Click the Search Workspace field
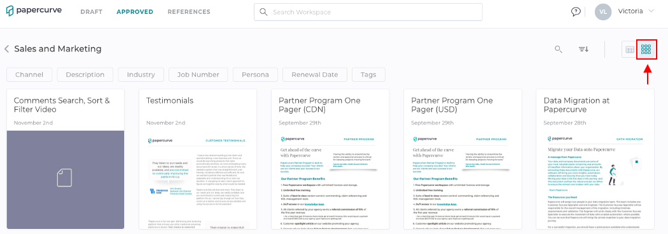Screen dimensions: 668x234 click(368, 12)
